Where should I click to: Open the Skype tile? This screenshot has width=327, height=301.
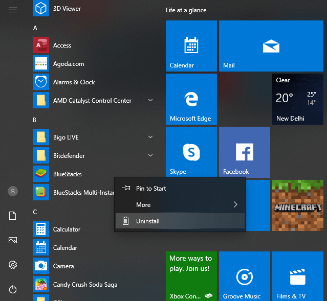191,152
